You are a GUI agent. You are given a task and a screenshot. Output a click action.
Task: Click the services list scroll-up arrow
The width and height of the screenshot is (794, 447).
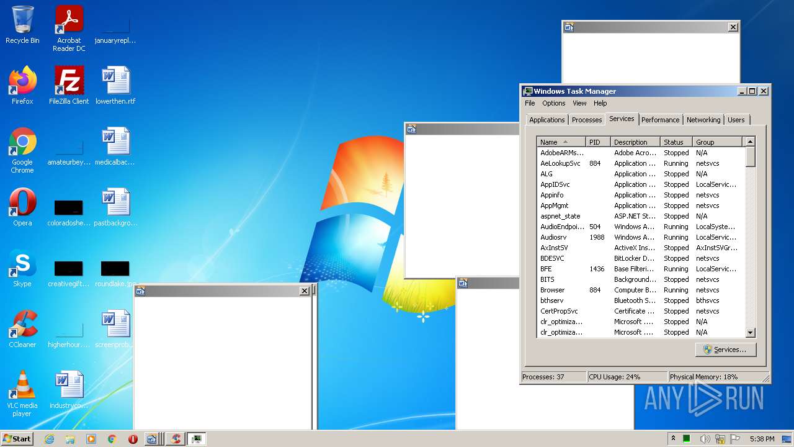(x=750, y=142)
